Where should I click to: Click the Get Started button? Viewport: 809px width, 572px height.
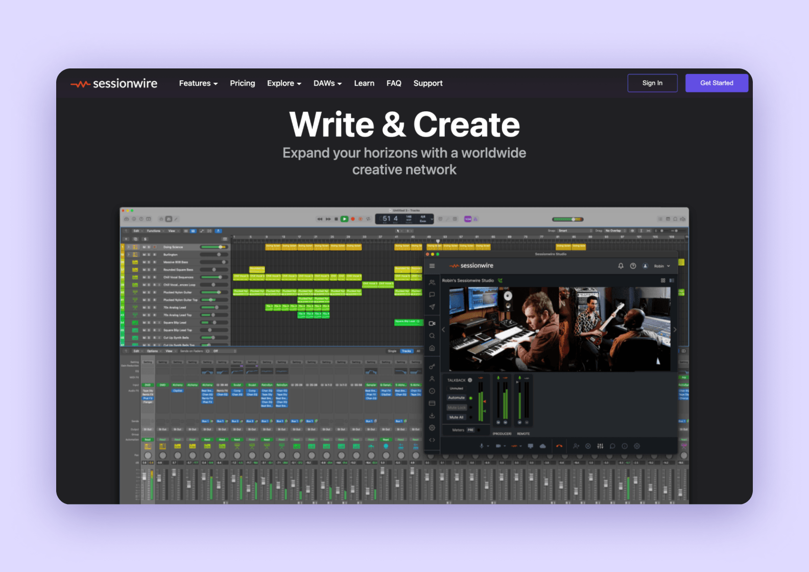coord(717,83)
